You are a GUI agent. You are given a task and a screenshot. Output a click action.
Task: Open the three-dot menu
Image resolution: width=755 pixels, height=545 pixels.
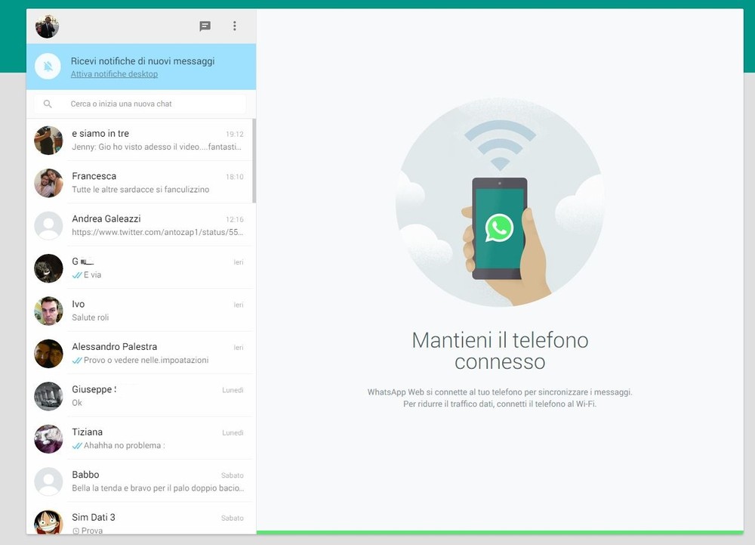[x=235, y=26]
